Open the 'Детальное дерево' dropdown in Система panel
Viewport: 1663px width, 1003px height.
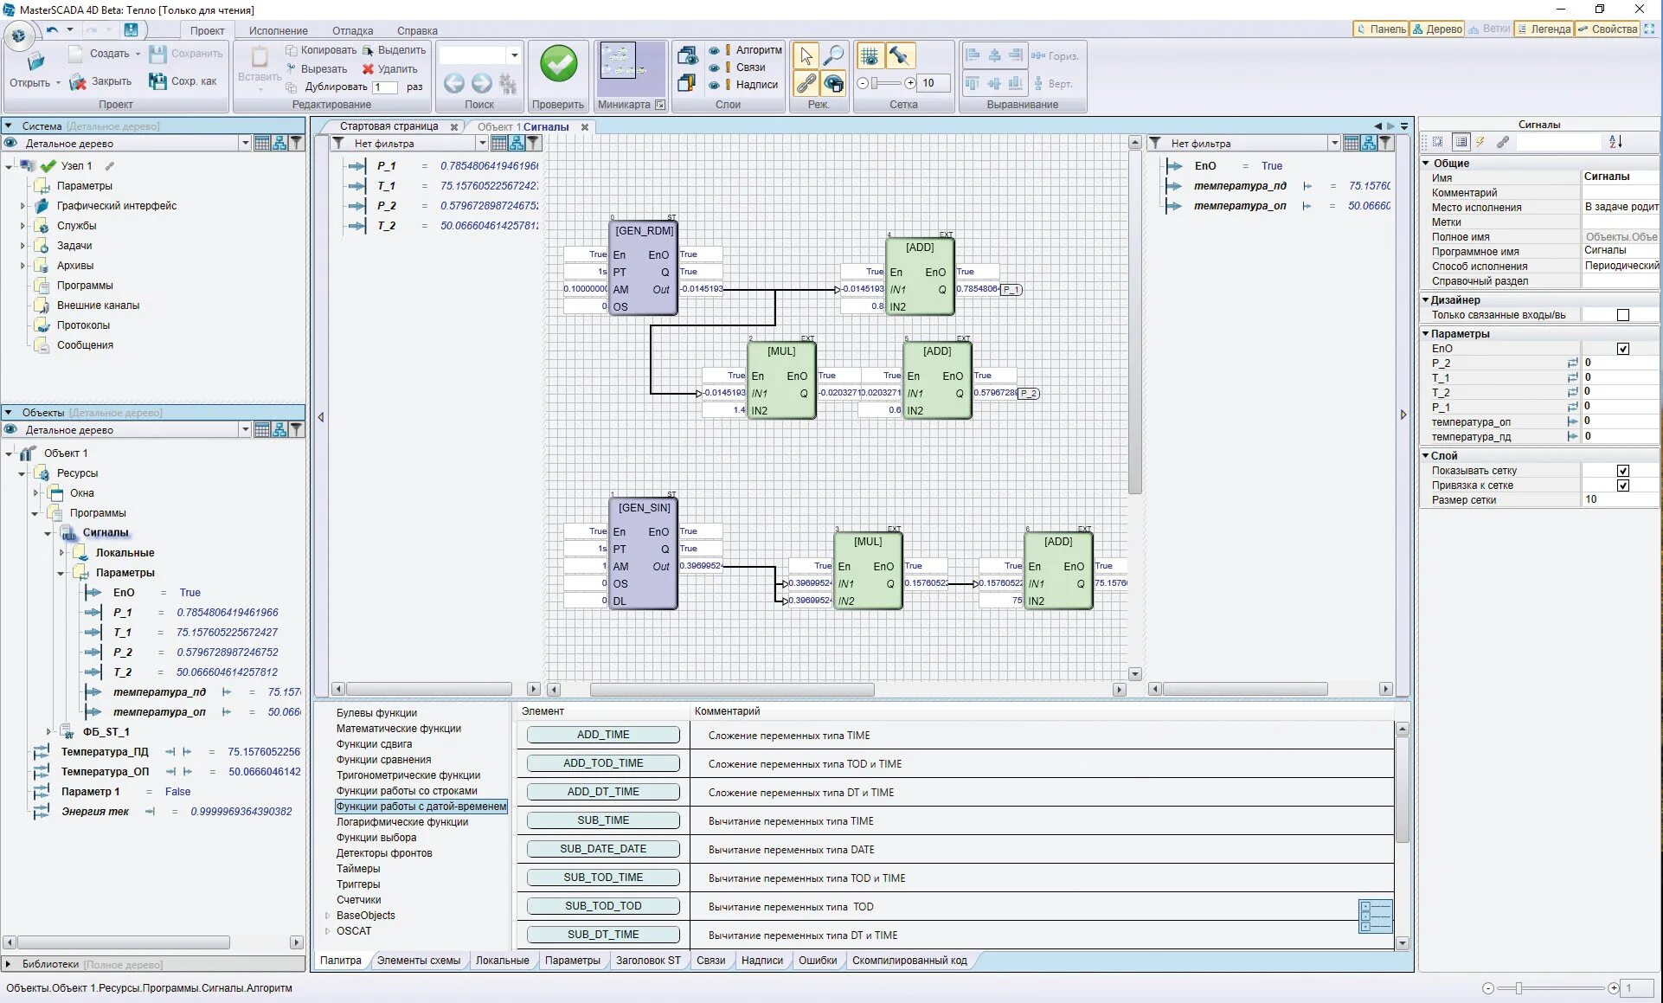(x=245, y=144)
